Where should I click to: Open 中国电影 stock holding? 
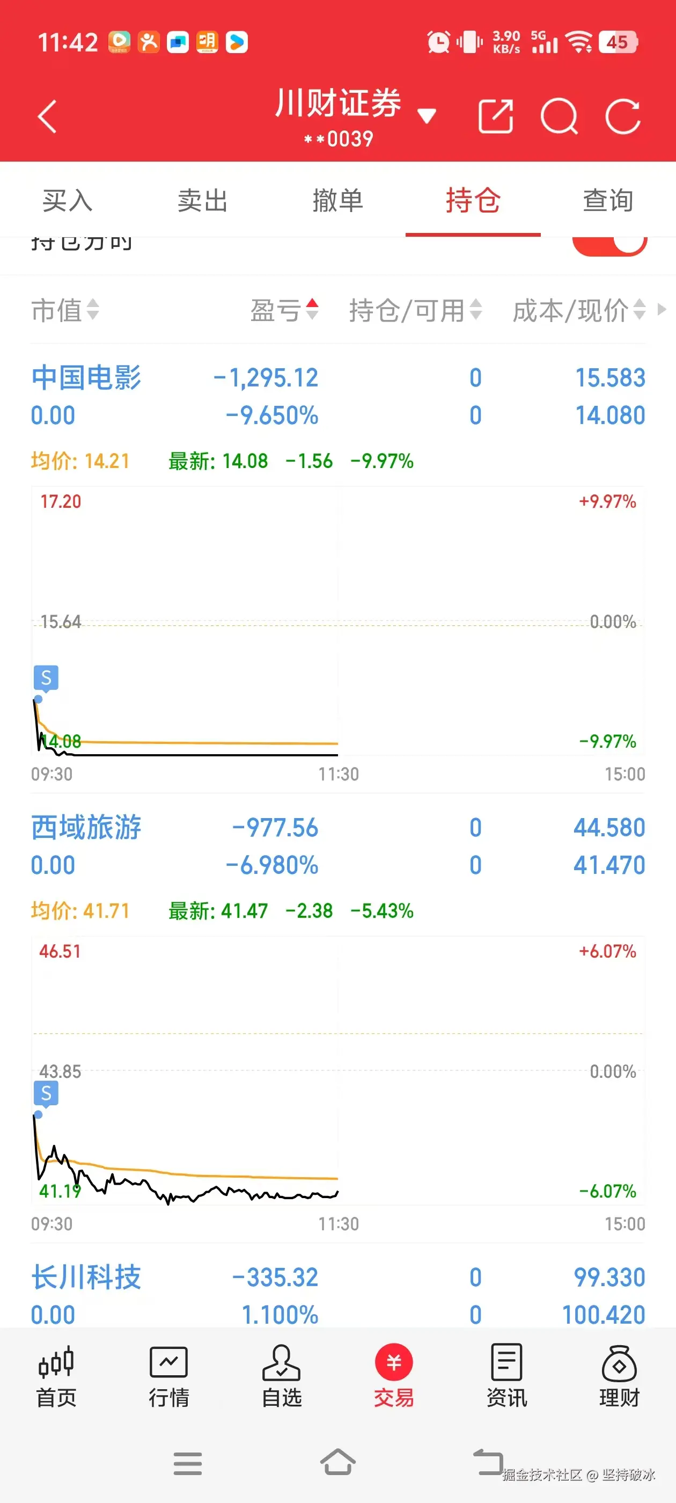[86, 378]
